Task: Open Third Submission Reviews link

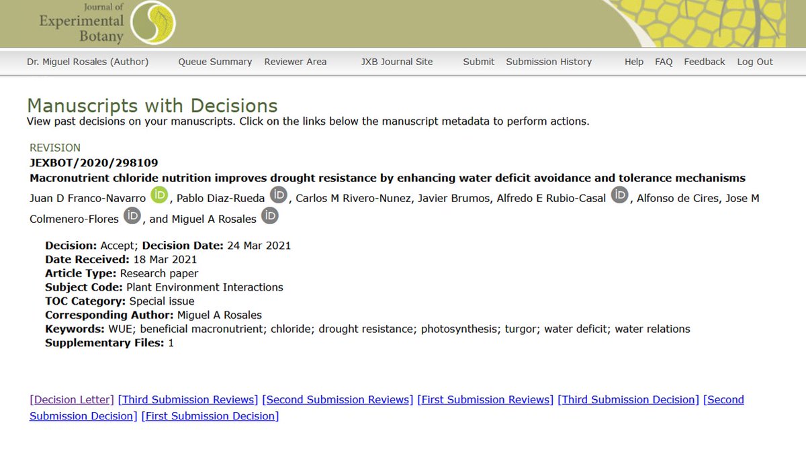Action: click(188, 399)
